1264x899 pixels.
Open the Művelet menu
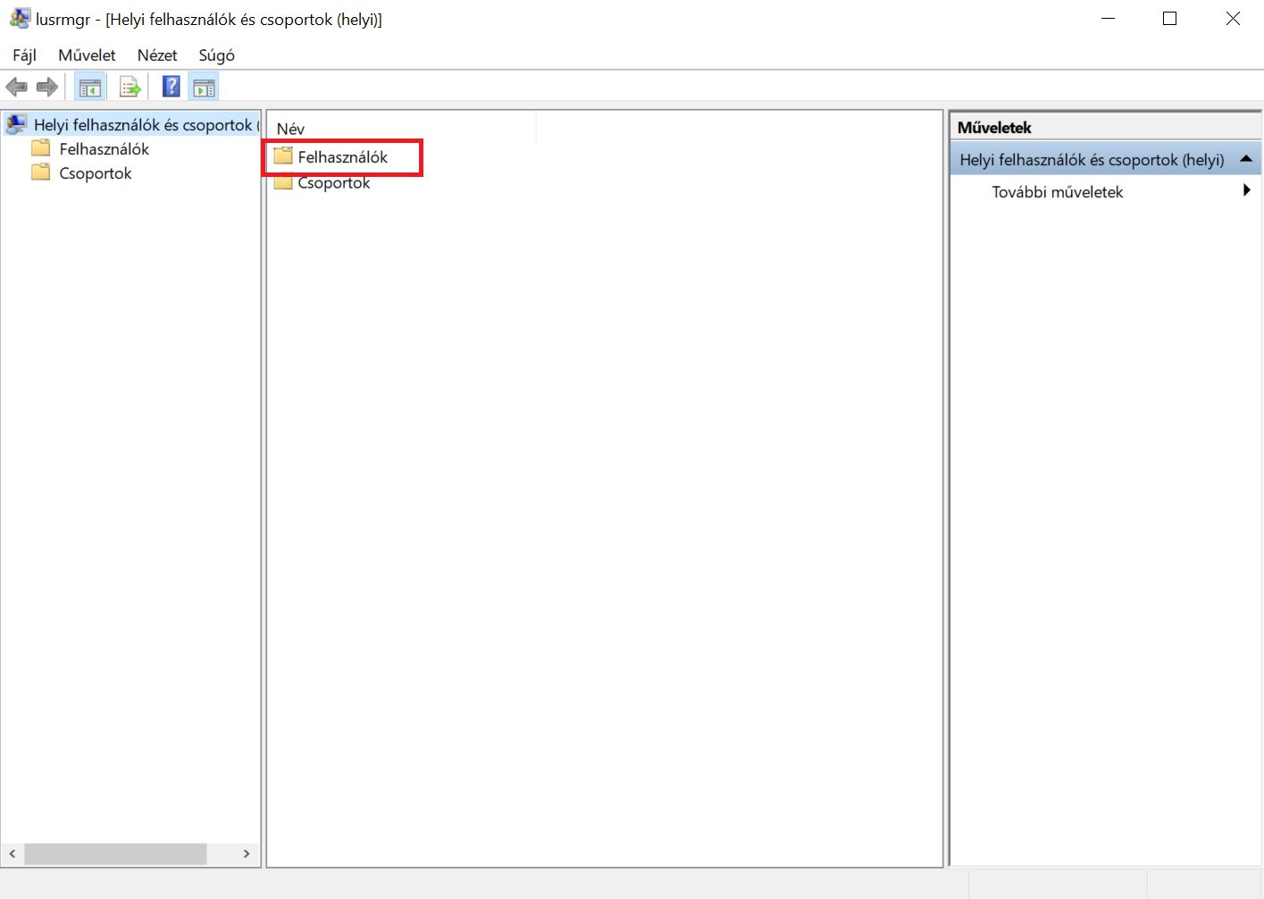[x=87, y=55]
